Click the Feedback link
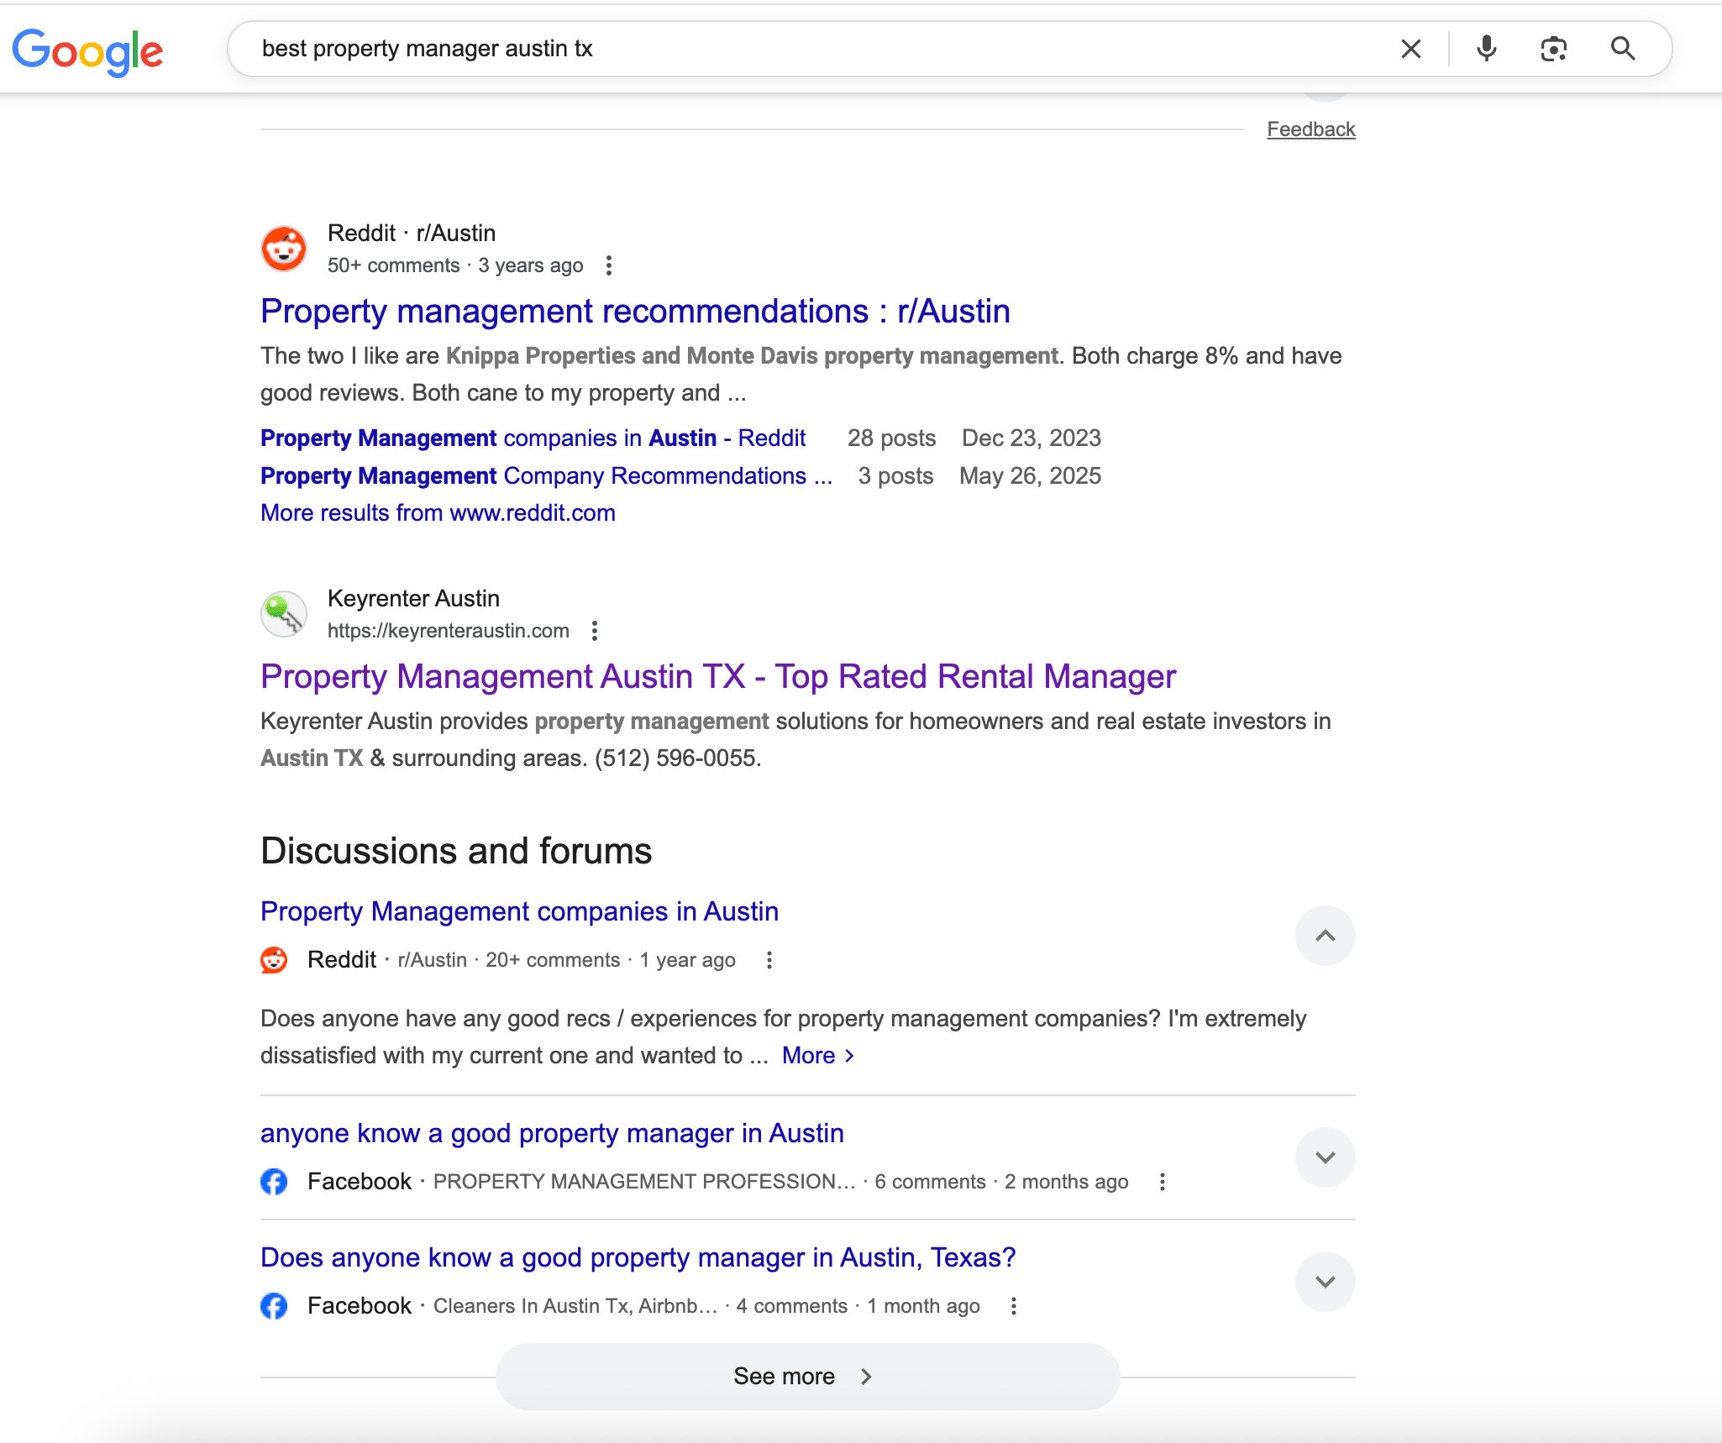The image size is (1722, 1443). (1310, 129)
